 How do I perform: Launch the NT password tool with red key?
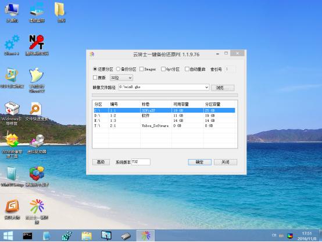click(37, 45)
